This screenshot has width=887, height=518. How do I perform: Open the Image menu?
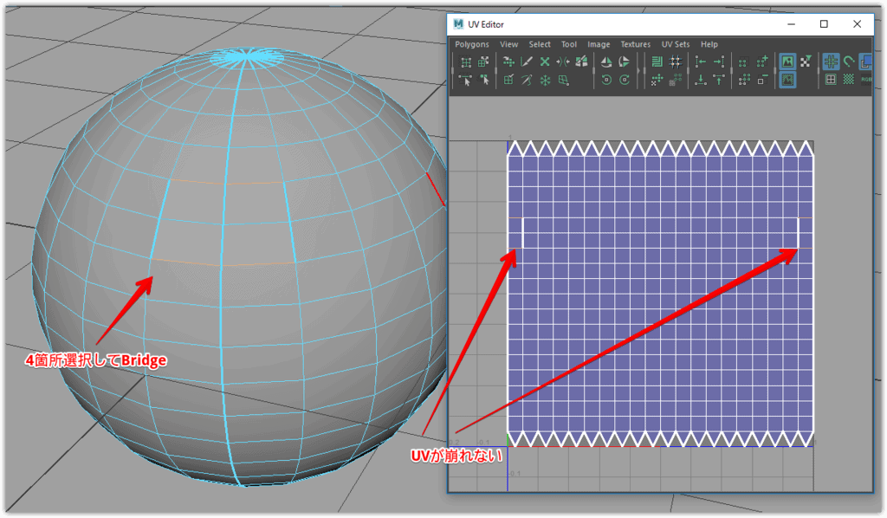599,44
